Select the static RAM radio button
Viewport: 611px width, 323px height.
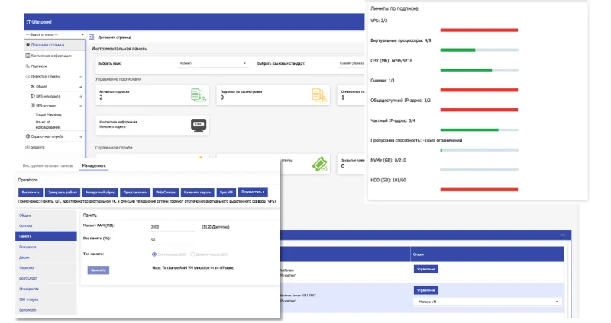(x=154, y=254)
